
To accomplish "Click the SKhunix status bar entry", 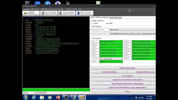I will pyautogui.click(x=25, y=92).
